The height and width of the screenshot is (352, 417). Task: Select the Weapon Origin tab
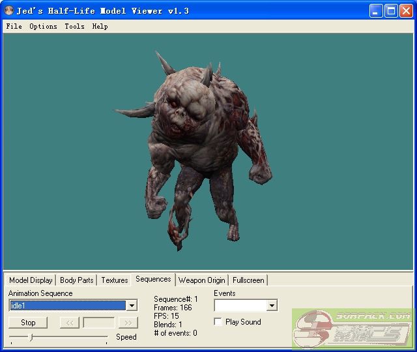click(x=201, y=280)
